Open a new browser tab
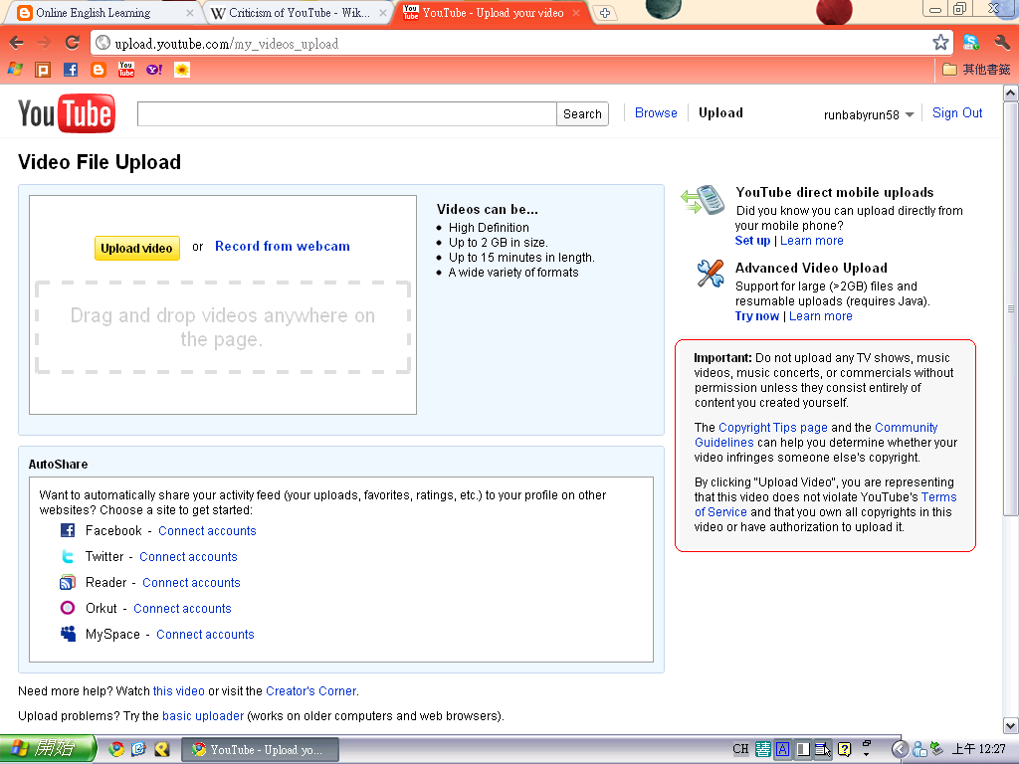The image size is (1019, 764). [x=605, y=13]
